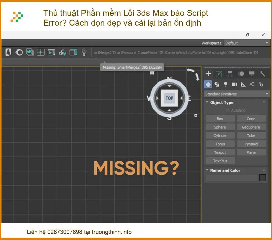The height and width of the screenshot is (240, 272).
Task: Open the Modify panel tab
Action: click(x=219, y=74)
